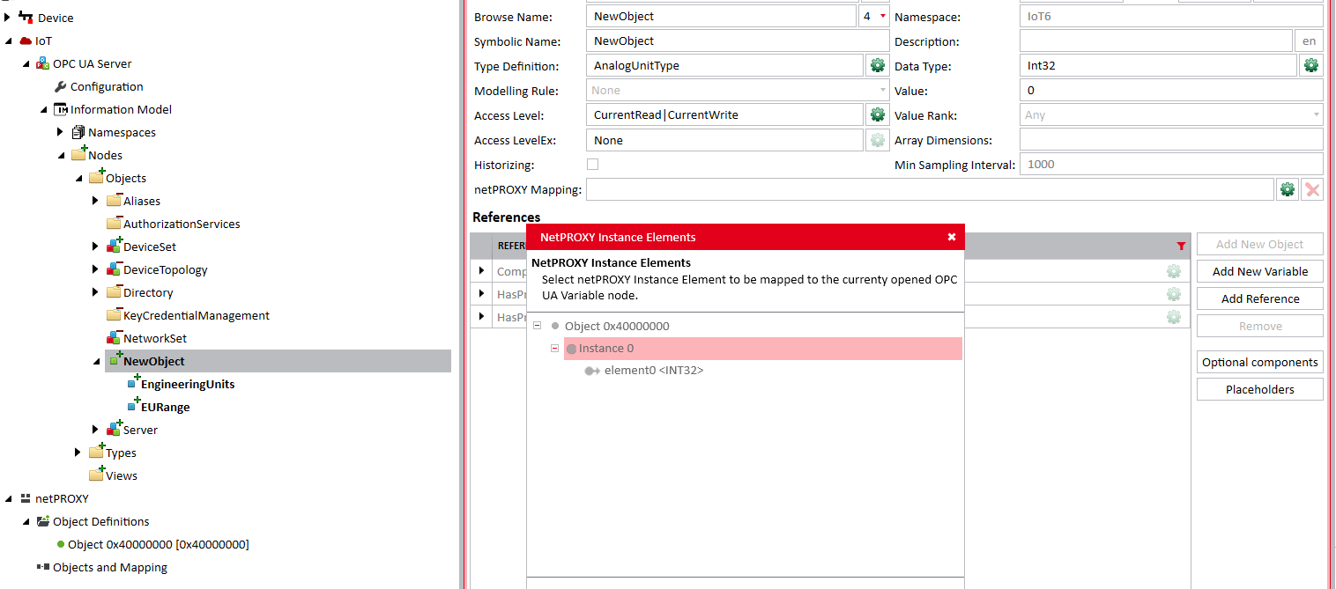Viewport: 1336px width, 589px height.
Task: Click Add Reference button
Action: [x=1260, y=298]
